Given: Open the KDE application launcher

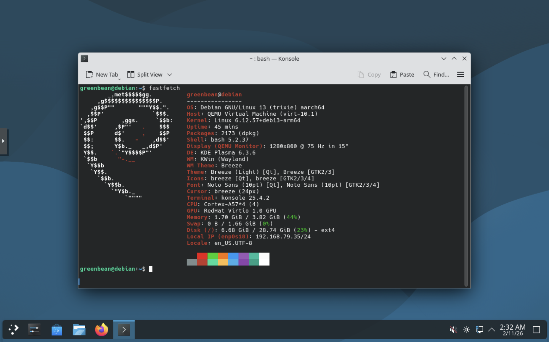Looking at the screenshot, I should point(13,329).
